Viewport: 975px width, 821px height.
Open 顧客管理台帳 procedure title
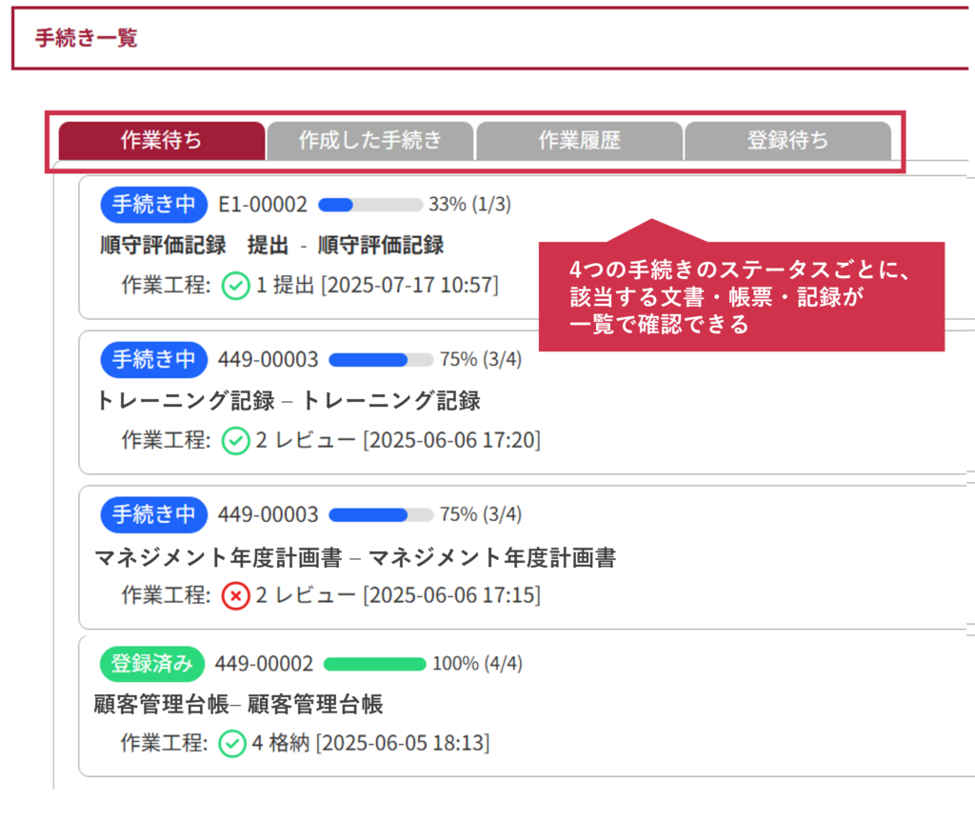(239, 705)
